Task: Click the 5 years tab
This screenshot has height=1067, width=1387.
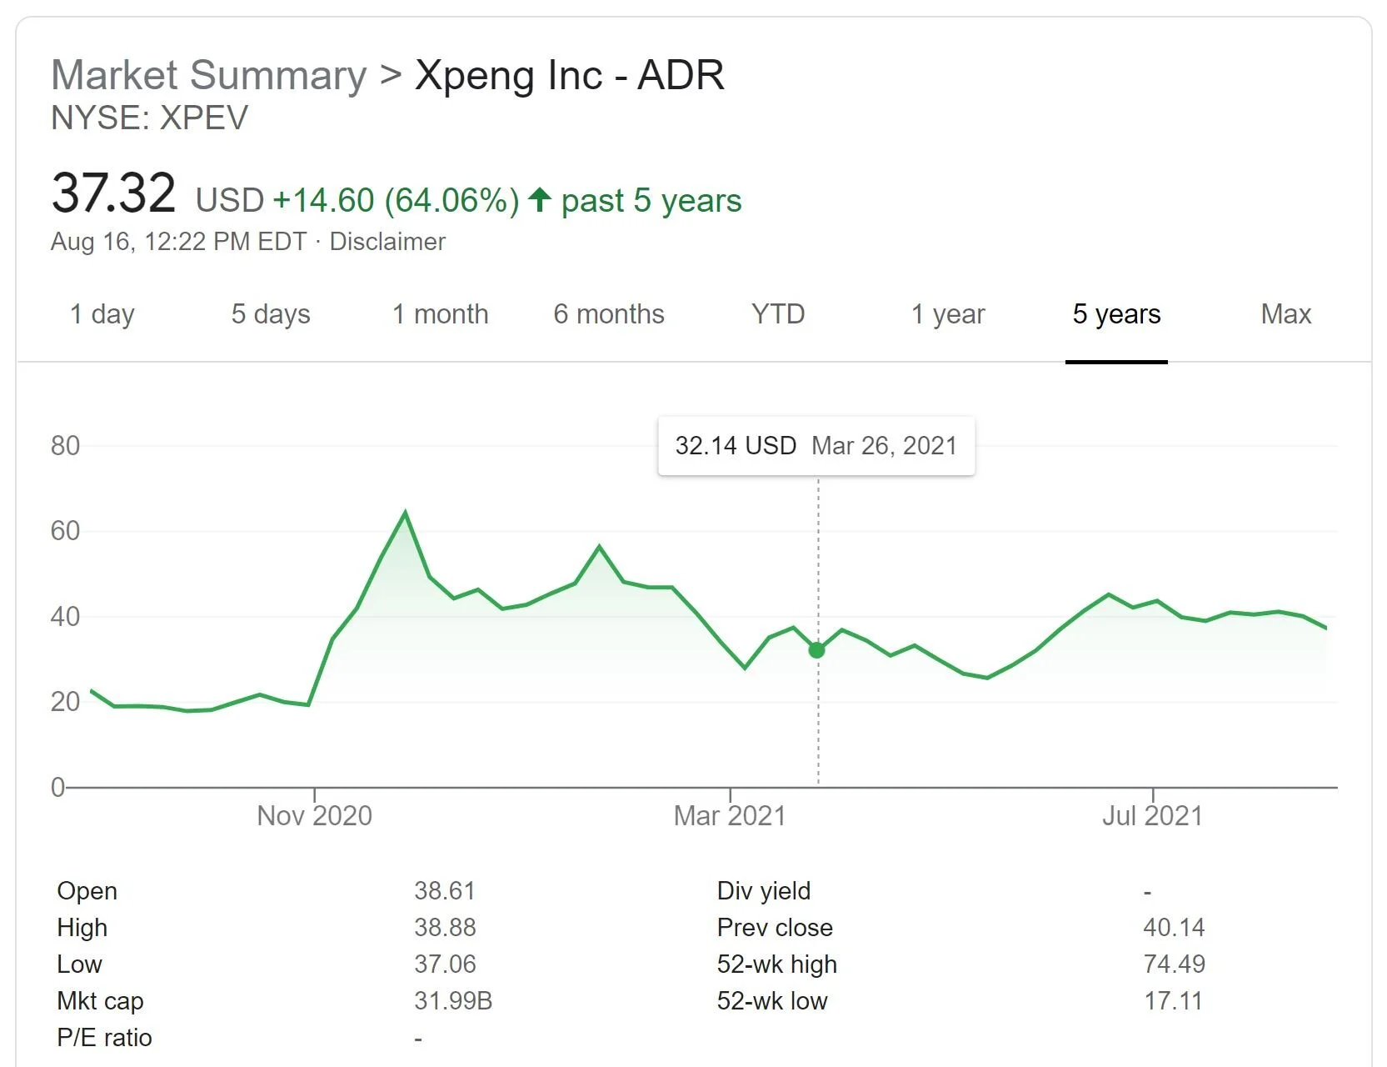Action: [x=1116, y=314]
